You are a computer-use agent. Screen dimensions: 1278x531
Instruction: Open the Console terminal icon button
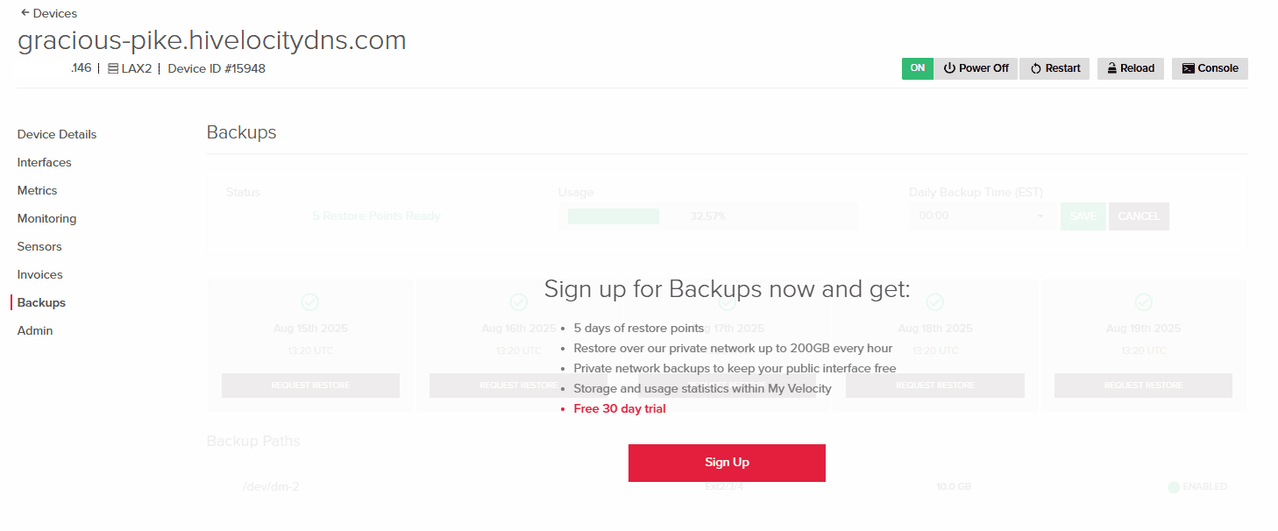click(x=1188, y=68)
